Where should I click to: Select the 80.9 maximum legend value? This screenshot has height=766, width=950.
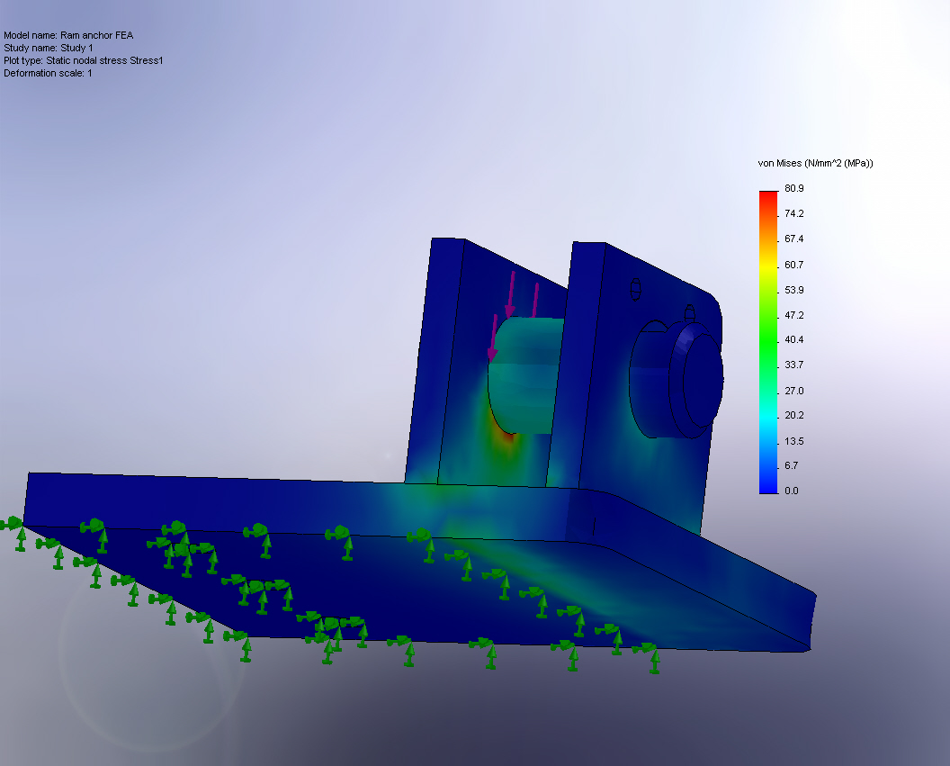click(x=793, y=188)
